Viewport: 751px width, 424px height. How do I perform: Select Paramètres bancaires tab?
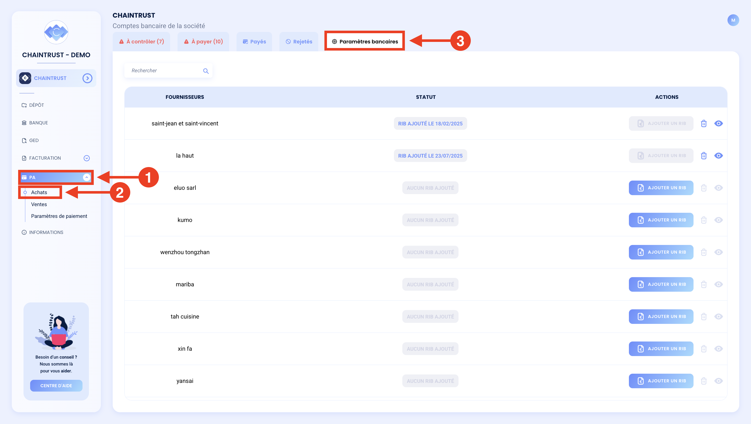coord(365,42)
